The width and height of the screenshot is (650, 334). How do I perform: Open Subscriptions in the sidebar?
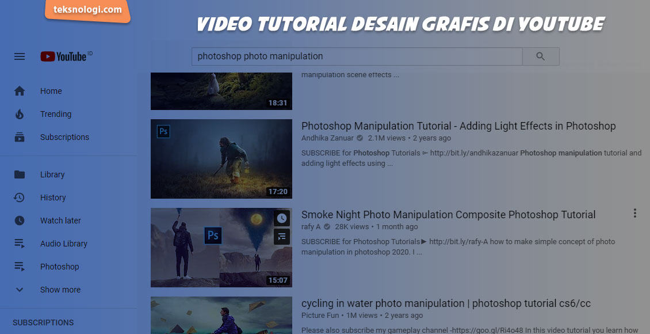pos(64,137)
